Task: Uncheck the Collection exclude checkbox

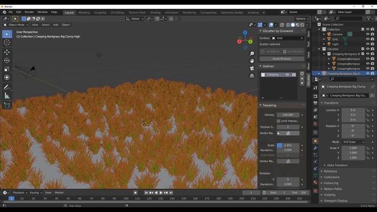Action: (x=363, y=29)
